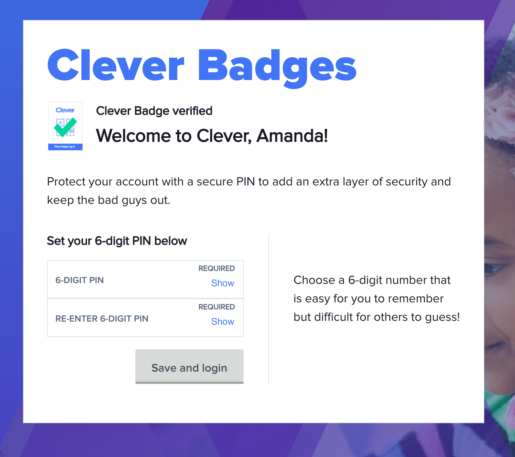Click the REQUIRED label on first PIN field
Viewport: 515px width, 457px height.
pos(216,269)
